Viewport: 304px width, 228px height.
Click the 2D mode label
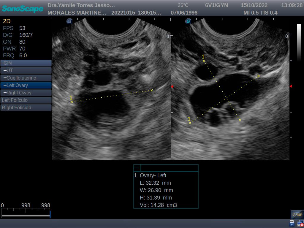click(x=7, y=21)
